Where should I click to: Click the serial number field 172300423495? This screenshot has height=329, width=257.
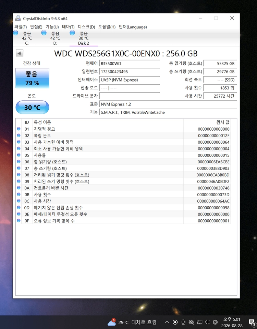pyautogui.click(x=130, y=72)
